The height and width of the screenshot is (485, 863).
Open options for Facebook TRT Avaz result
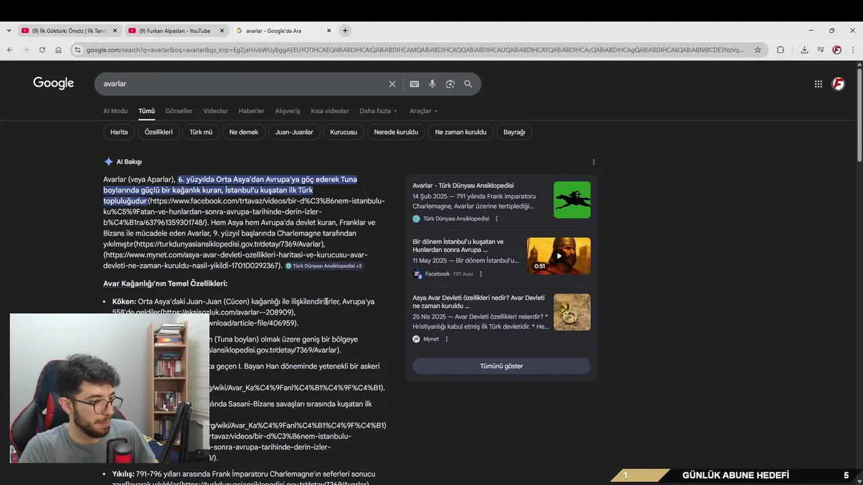481,274
